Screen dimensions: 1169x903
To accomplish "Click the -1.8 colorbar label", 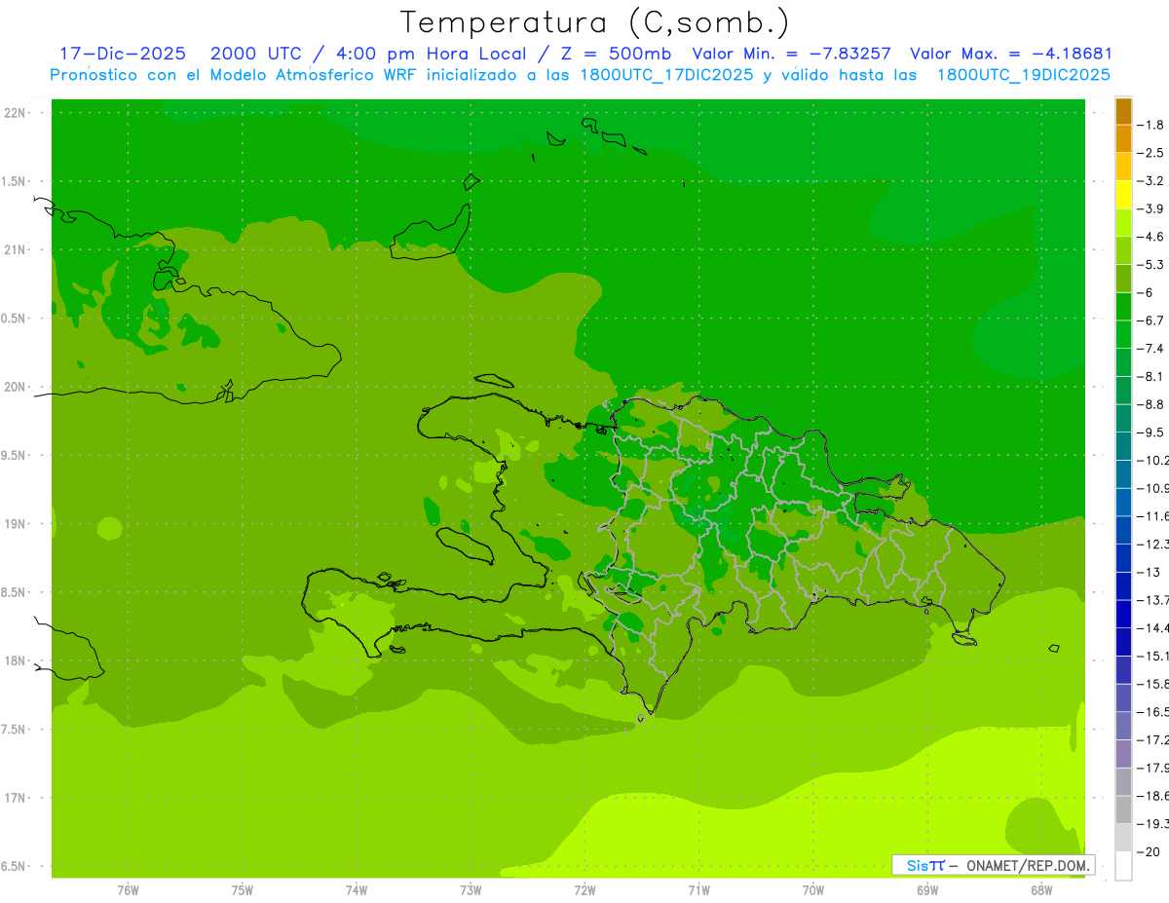I will 1152,125.
